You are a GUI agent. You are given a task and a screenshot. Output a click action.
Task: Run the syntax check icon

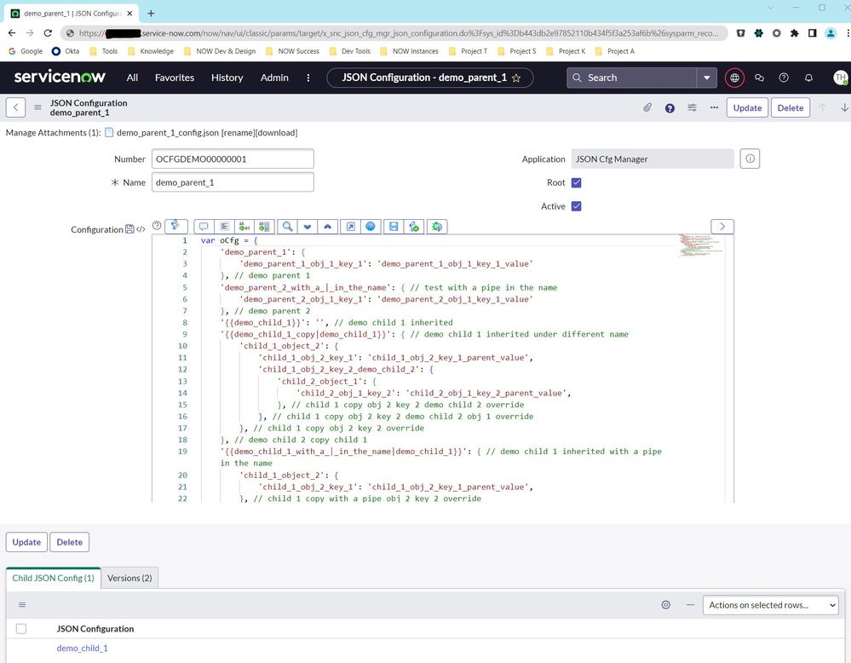415,226
